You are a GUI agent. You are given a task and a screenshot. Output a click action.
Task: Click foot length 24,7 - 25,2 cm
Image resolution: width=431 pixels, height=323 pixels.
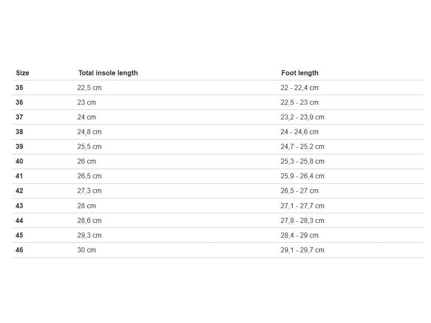pos(302,146)
